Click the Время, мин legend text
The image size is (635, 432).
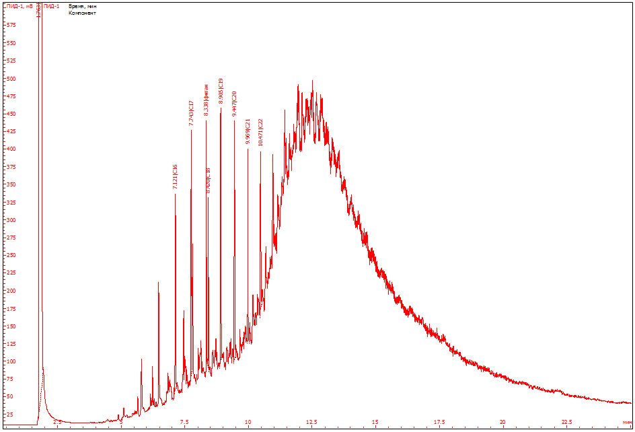[83, 6]
